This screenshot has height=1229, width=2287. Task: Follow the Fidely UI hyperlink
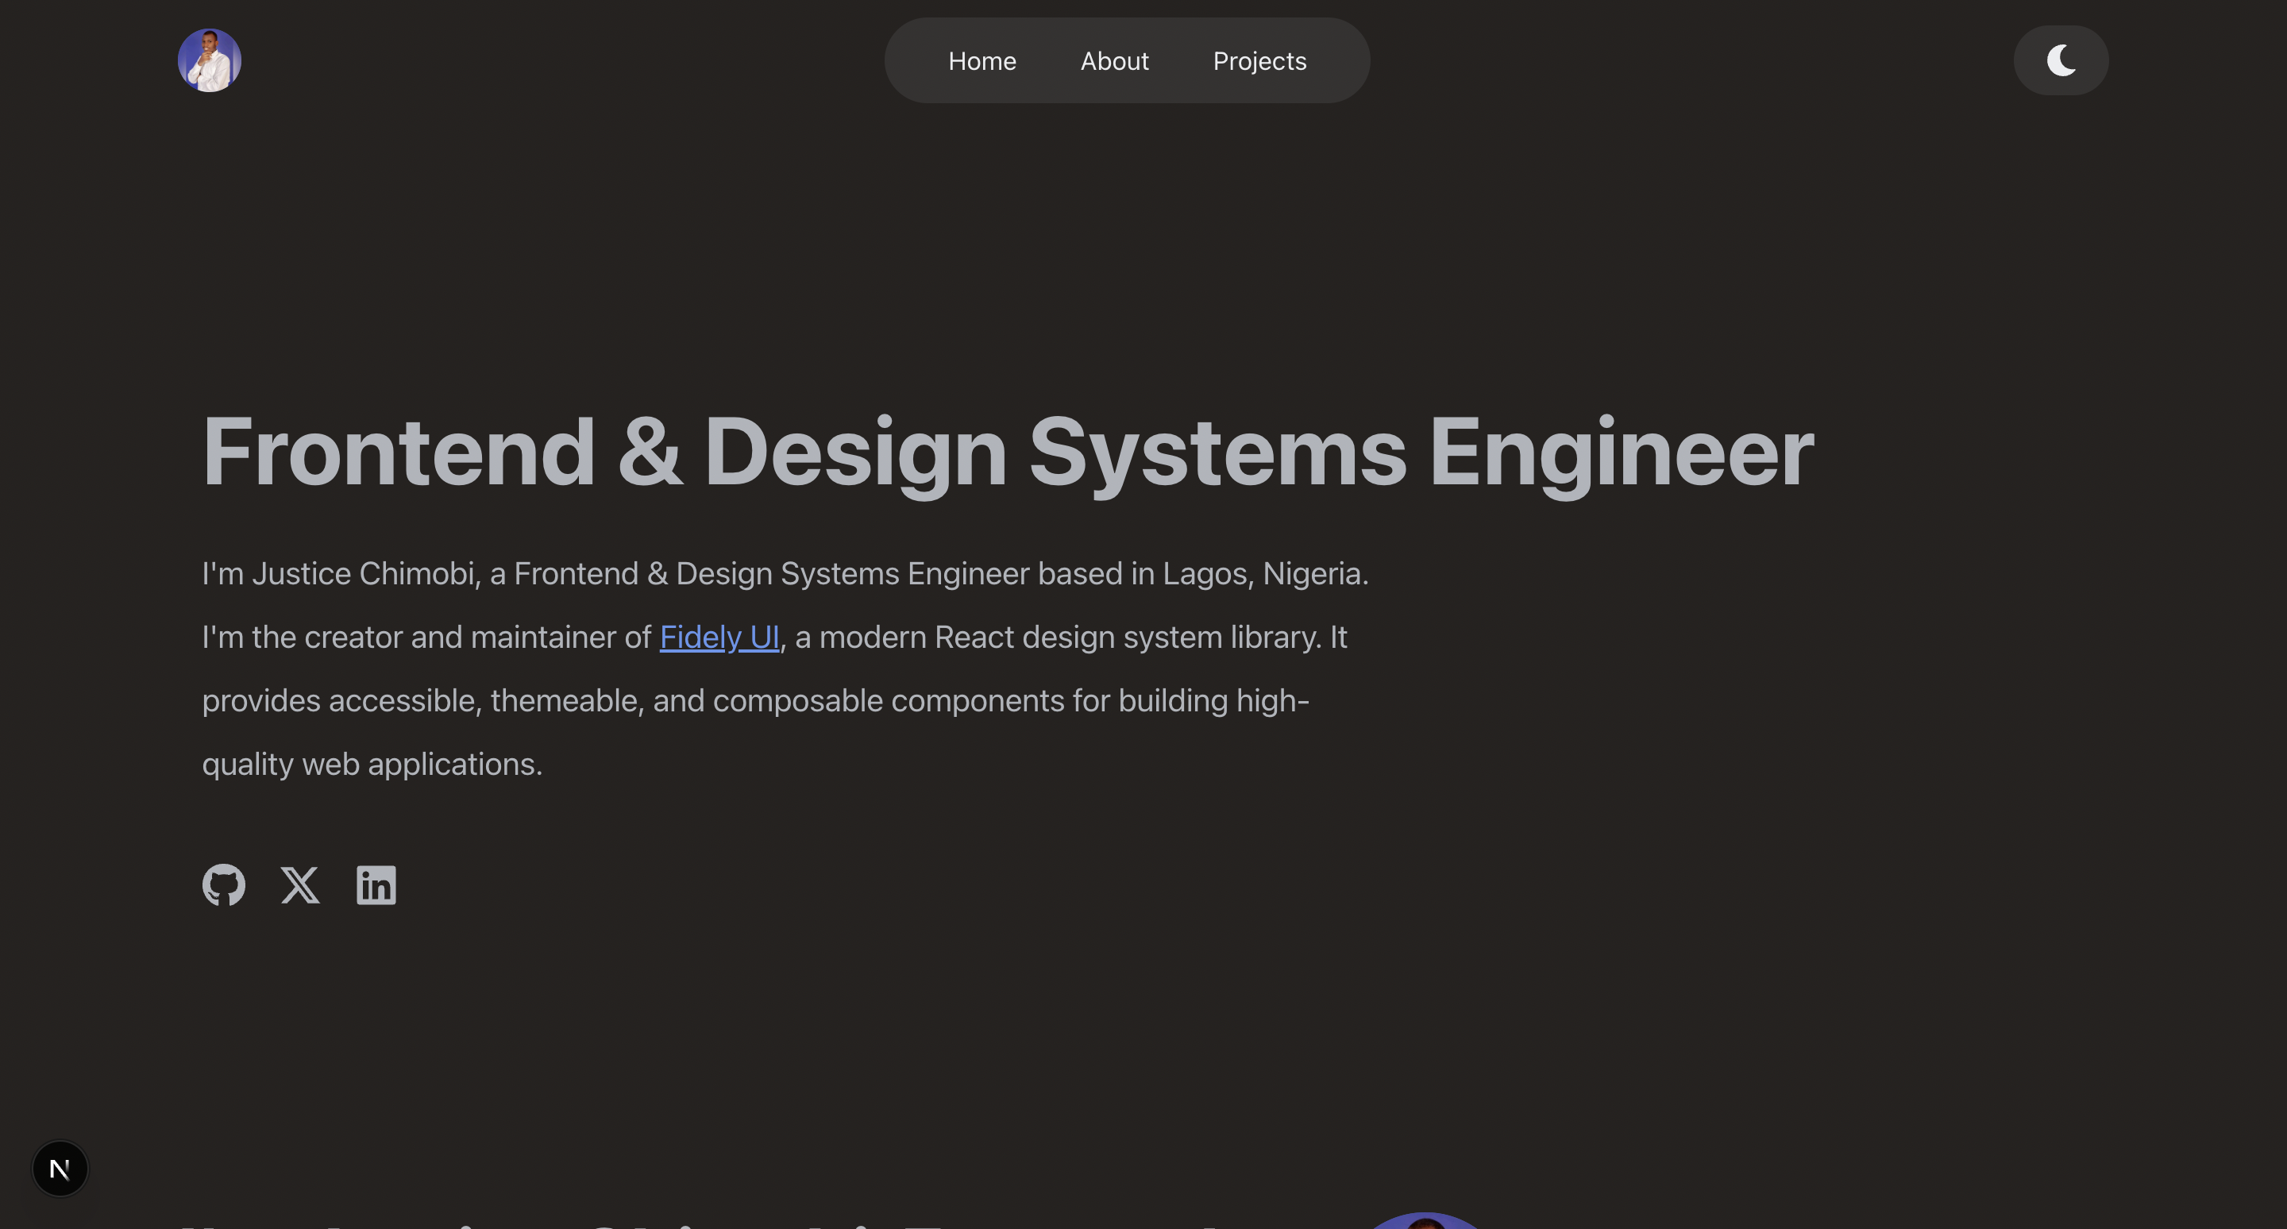click(719, 638)
